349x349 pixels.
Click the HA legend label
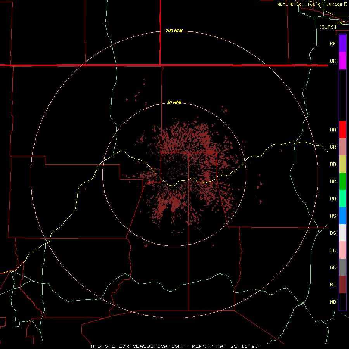pos(333,130)
